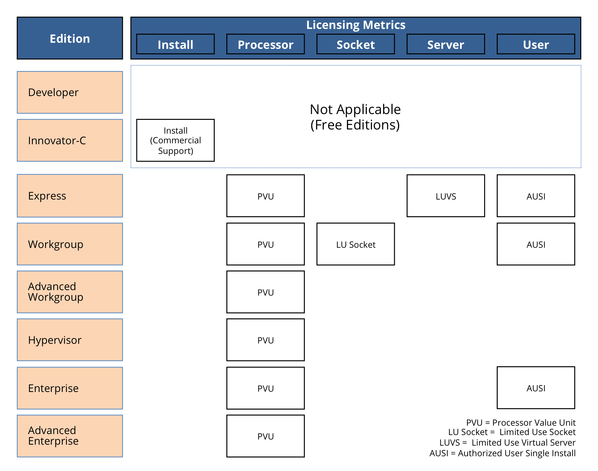Select the Install metric column header
The image size is (598, 471).
click(175, 44)
